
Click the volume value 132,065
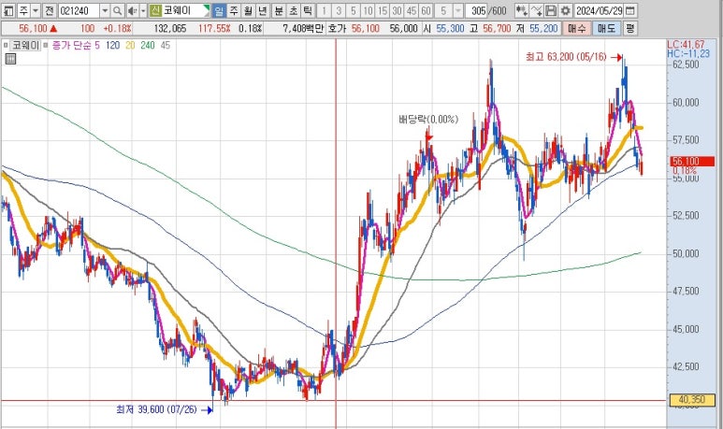point(170,29)
